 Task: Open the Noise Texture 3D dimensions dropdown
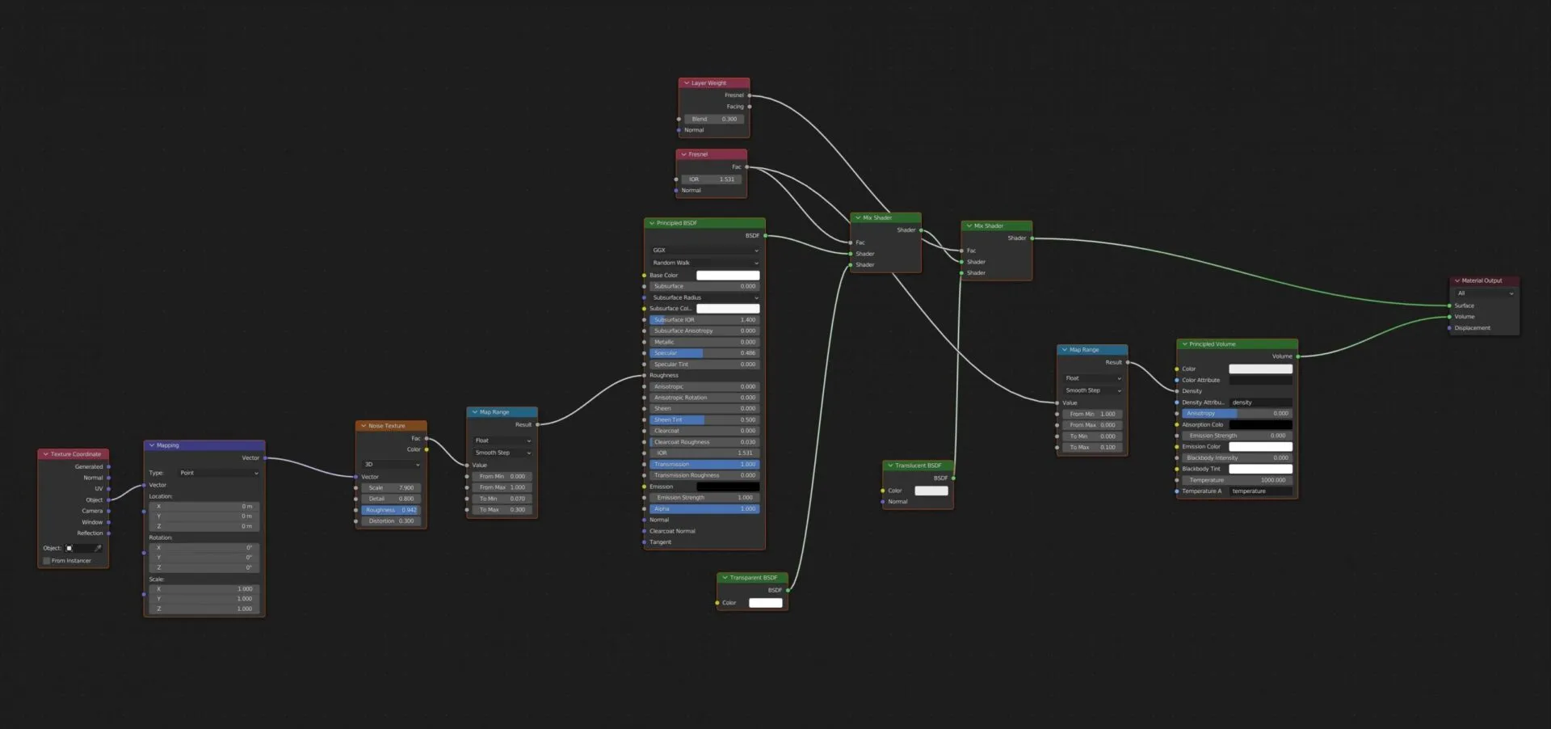point(392,465)
